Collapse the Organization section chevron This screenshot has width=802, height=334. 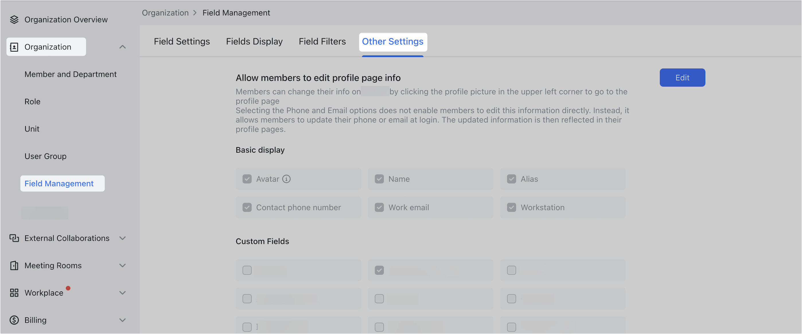[122, 47]
